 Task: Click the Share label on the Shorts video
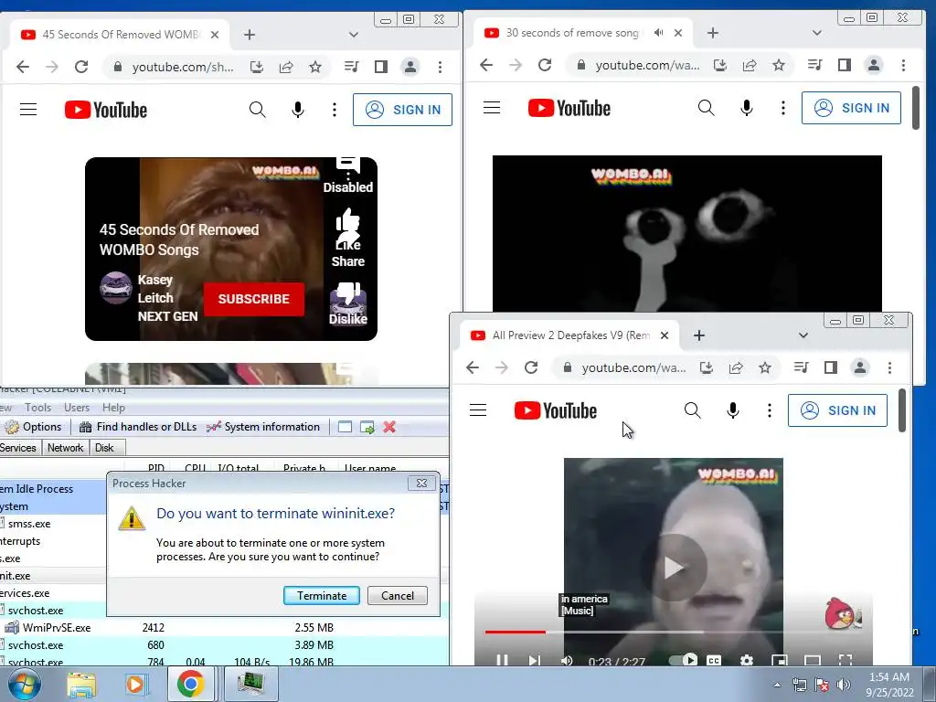(348, 261)
